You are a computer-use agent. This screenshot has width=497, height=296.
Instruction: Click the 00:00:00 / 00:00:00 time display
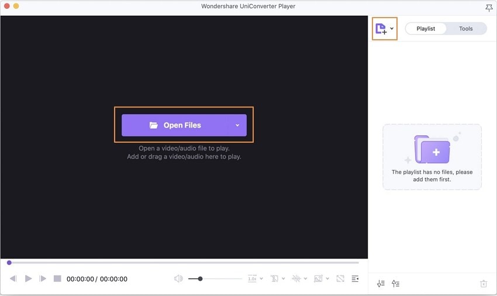97,279
